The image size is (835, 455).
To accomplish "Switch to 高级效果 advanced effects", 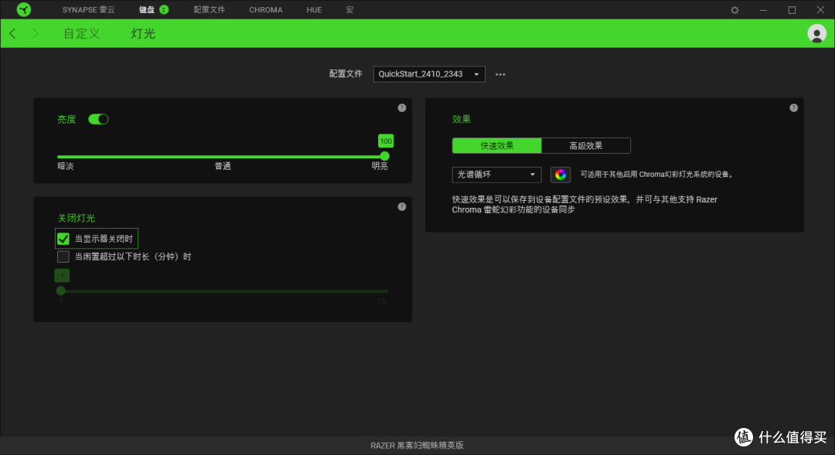I will [x=586, y=146].
